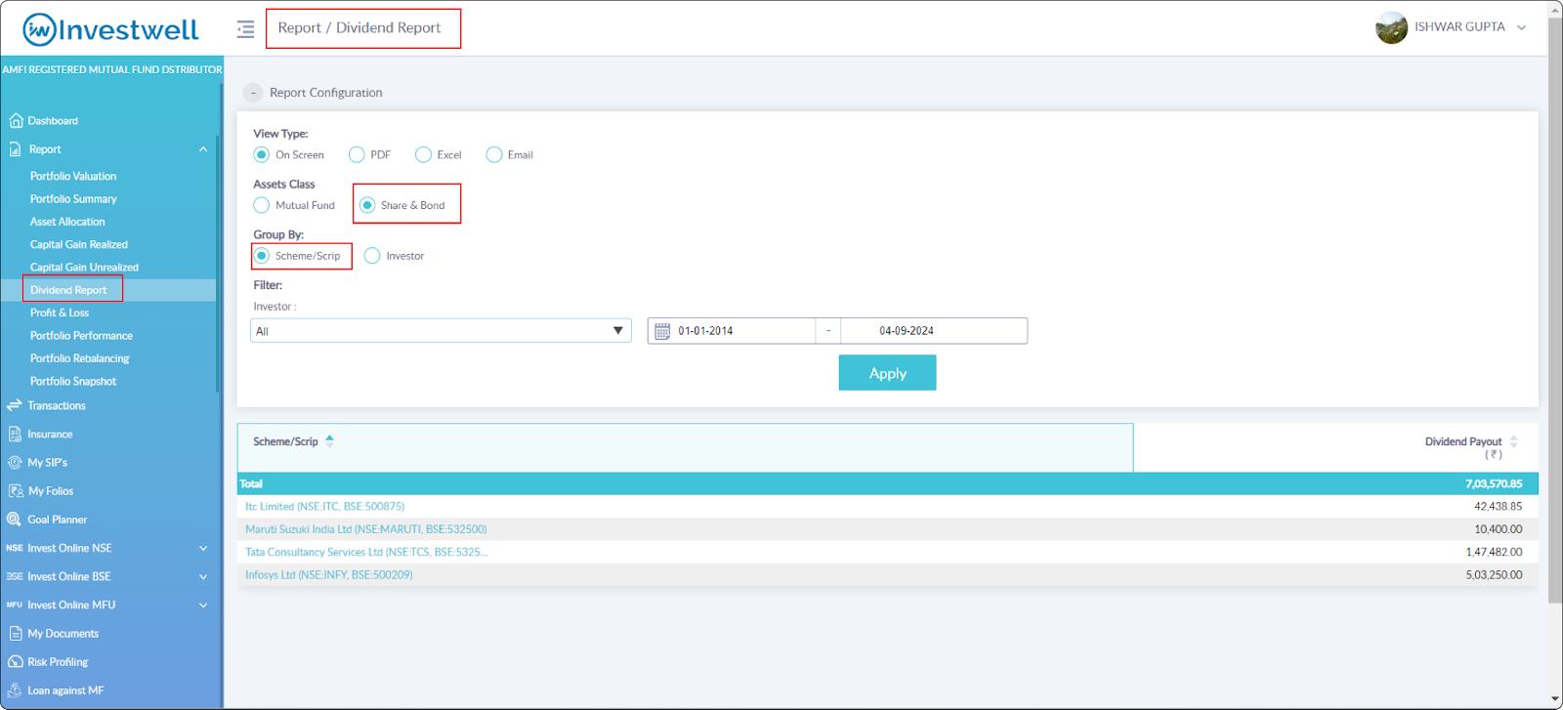1563x710 pixels.
Task: Go to Asset Allocation report
Action: pyautogui.click(x=67, y=223)
